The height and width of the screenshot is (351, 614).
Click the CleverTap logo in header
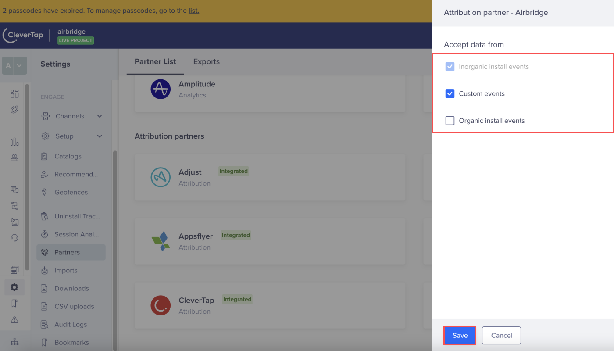coord(23,36)
